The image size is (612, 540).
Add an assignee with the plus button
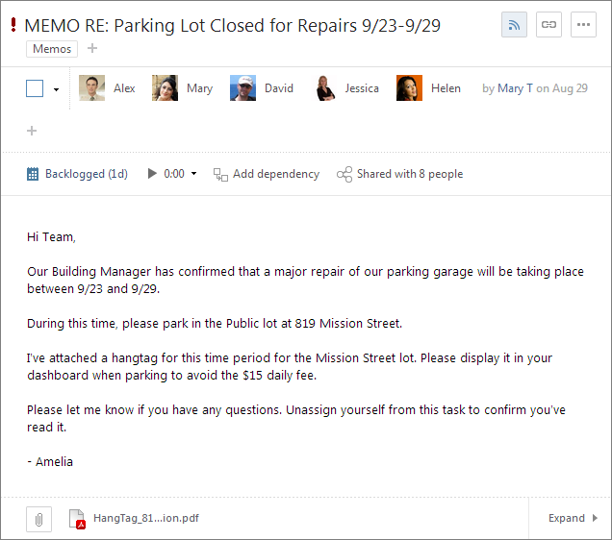click(x=32, y=131)
